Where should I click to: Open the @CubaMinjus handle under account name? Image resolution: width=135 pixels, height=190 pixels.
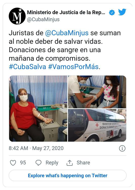pyautogui.click(x=43, y=20)
